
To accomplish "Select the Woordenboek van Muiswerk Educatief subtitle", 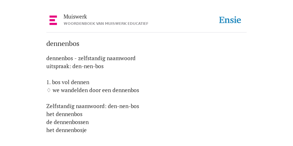I will [x=106, y=24].
